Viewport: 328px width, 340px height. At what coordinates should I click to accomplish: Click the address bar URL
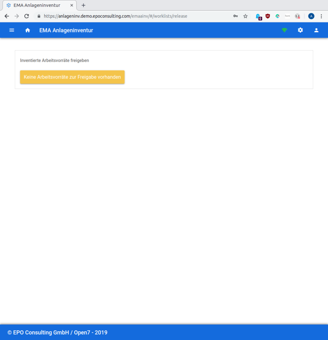tap(115, 16)
